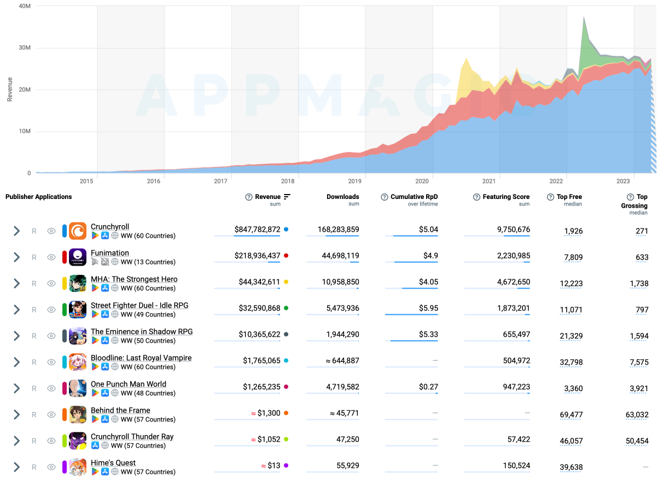
Task: Click the globe icon under Funimation
Action: 115,262
